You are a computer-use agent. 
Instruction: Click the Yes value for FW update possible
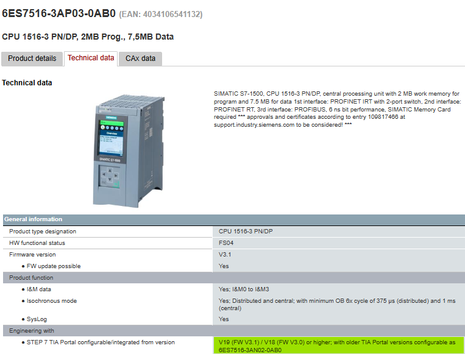click(224, 266)
